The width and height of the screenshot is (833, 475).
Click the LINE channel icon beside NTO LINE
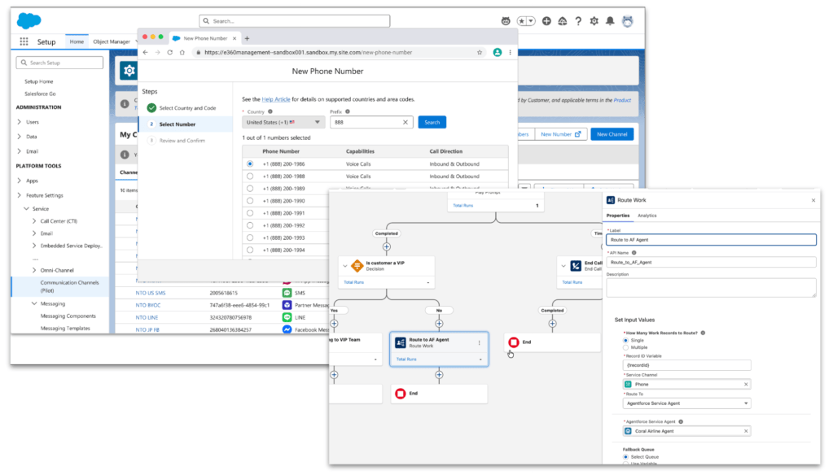coord(287,316)
